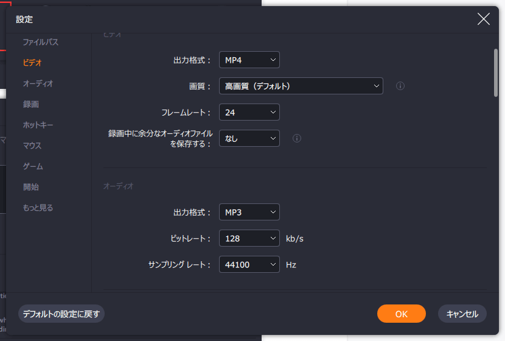Close the 設定 dialog with the X
The width and height of the screenshot is (505, 341).
click(484, 19)
